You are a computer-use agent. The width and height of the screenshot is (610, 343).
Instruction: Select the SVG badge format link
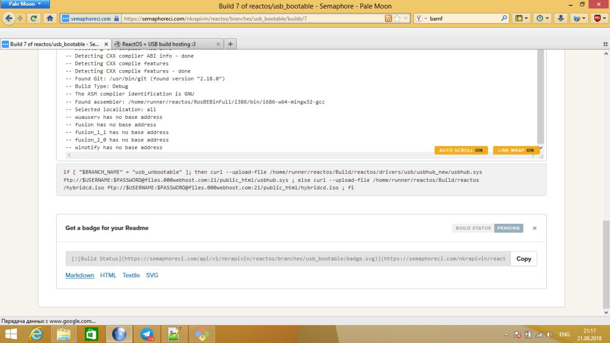(152, 275)
